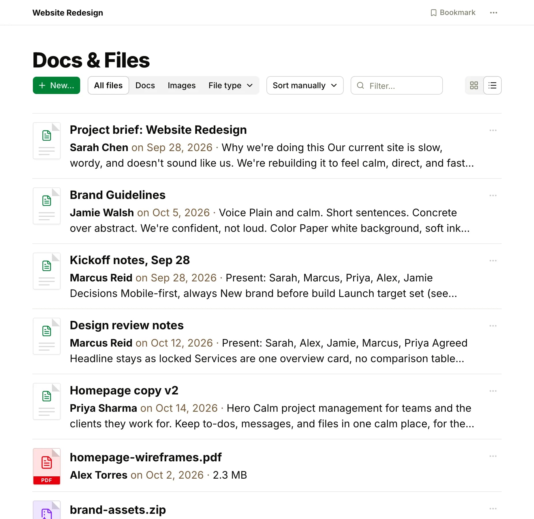Click the Bookmark label in header
This screenshot has width=534, height=519.
pos(458,13)
